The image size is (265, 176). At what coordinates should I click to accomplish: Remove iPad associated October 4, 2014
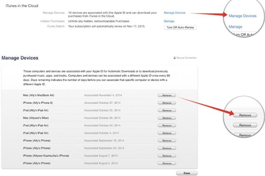pos(167,133)
